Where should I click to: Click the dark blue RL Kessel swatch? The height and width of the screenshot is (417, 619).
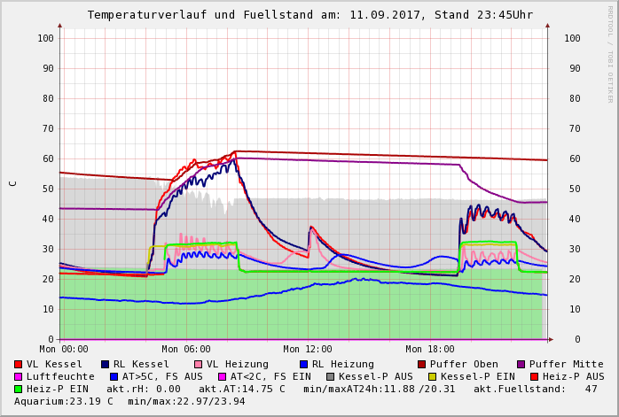tap(106, 364)
